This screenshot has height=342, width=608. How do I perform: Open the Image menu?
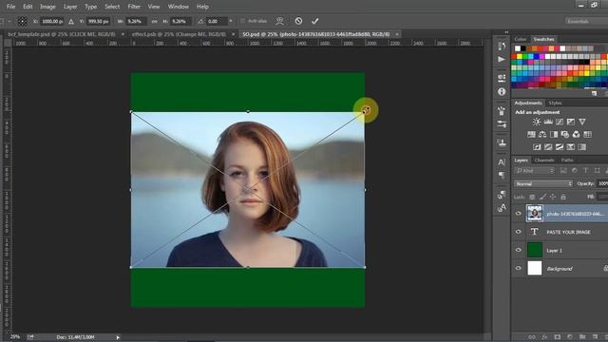[x=47, y=7]
